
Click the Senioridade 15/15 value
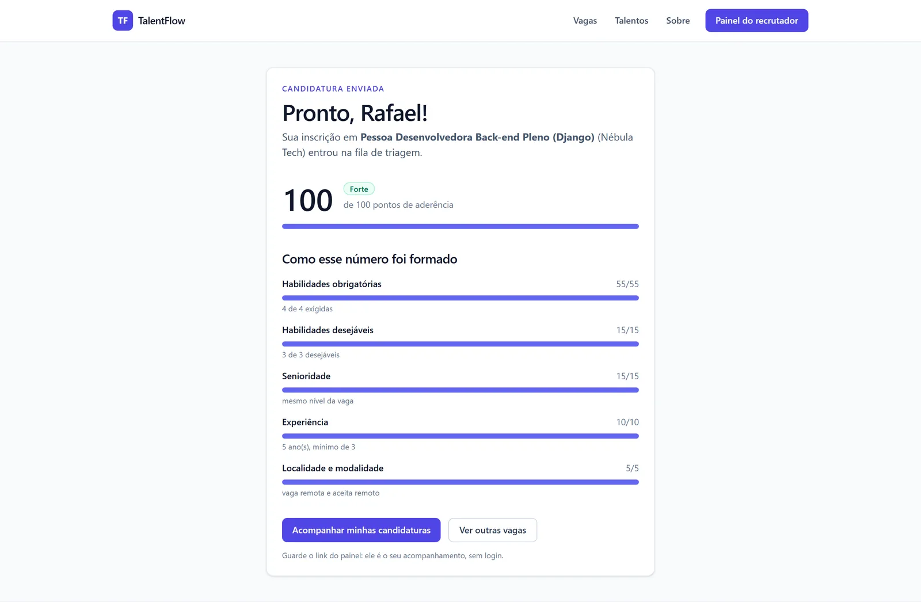(627, 376)
